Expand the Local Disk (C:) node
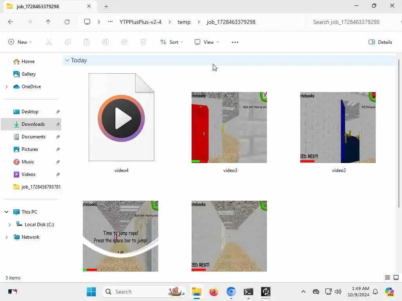This screenshot has height=301, width=402. [9, 225]
